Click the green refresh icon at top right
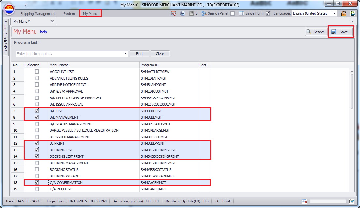This screenshot has width=360, height=208. (353, 14)
